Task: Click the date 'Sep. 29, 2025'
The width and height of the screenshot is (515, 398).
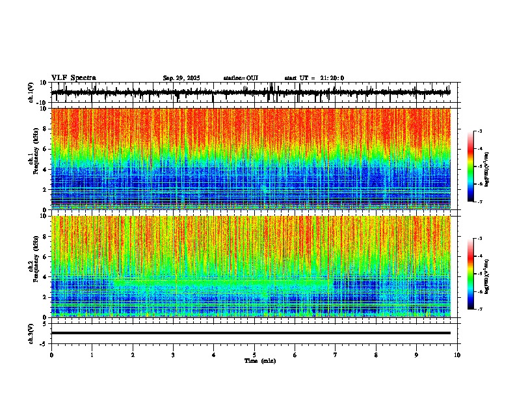Action: coord(181,78)
